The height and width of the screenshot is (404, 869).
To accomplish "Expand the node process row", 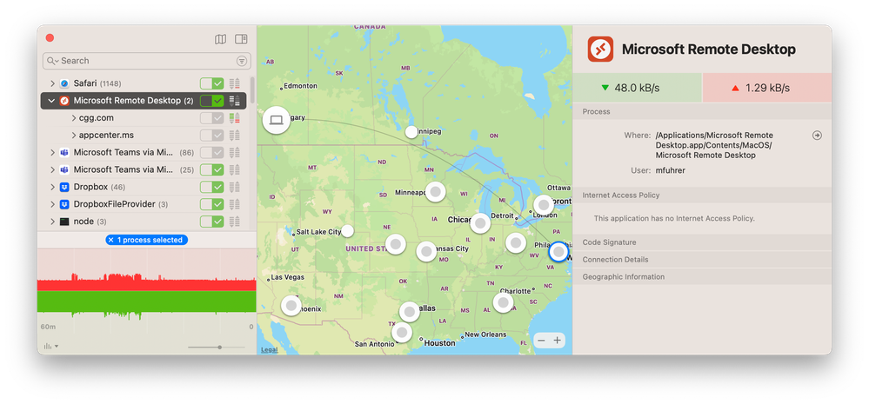I will point(53,222).
